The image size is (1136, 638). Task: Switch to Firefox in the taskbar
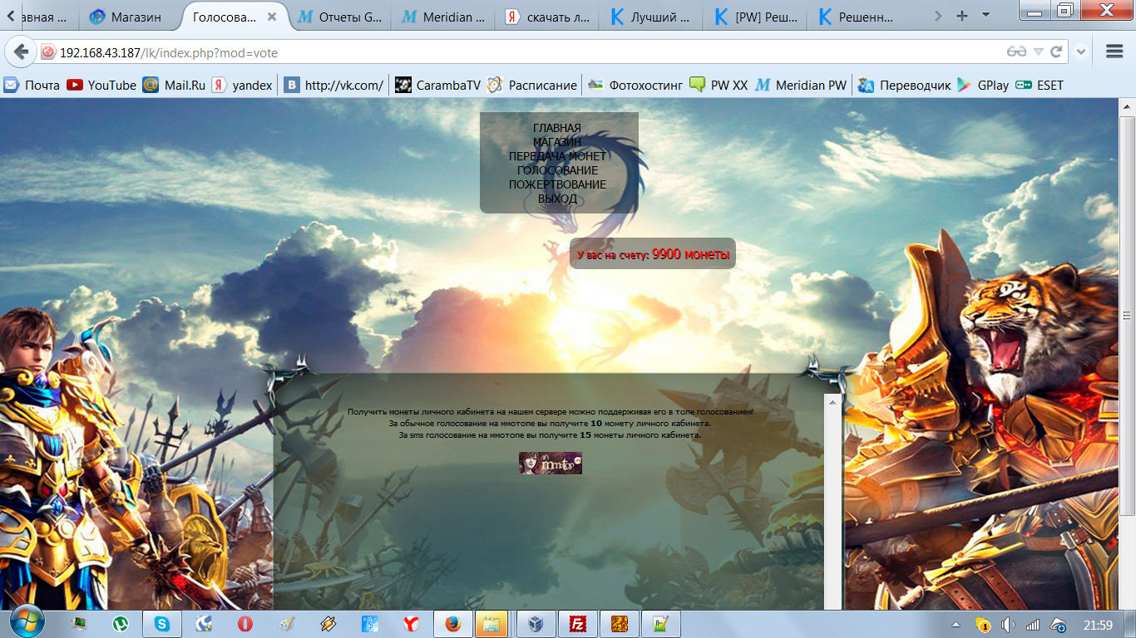[452, 623]
